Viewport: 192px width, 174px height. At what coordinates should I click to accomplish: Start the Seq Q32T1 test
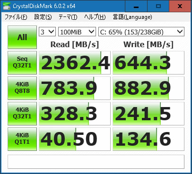click(x=22, y=63)
